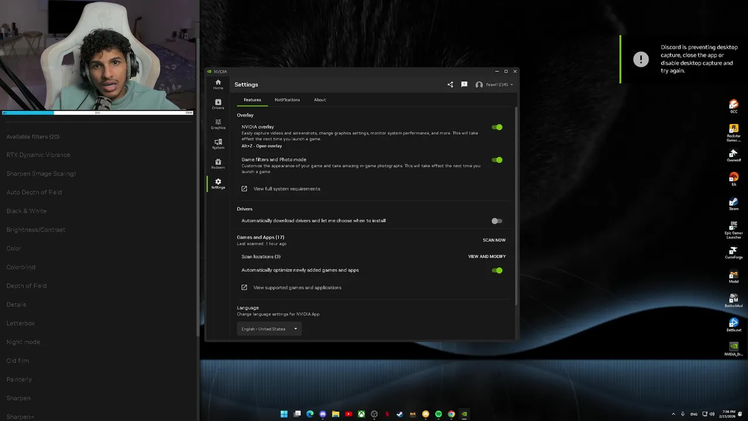Open Rockstar Games Launcher desktop shortcut

point(733,133)
